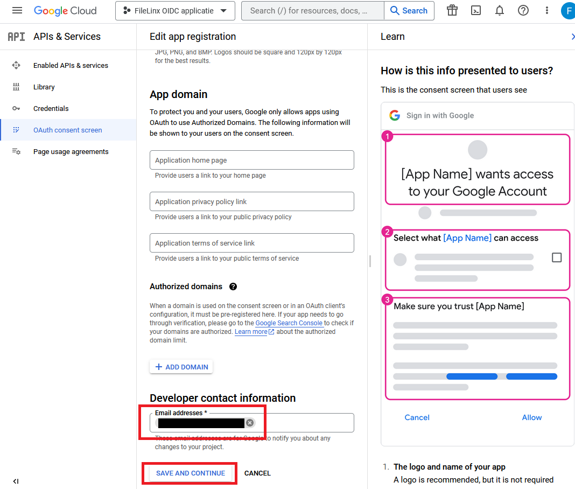Focus the resources and docs search field
The image size is (575, 489).
312,11
